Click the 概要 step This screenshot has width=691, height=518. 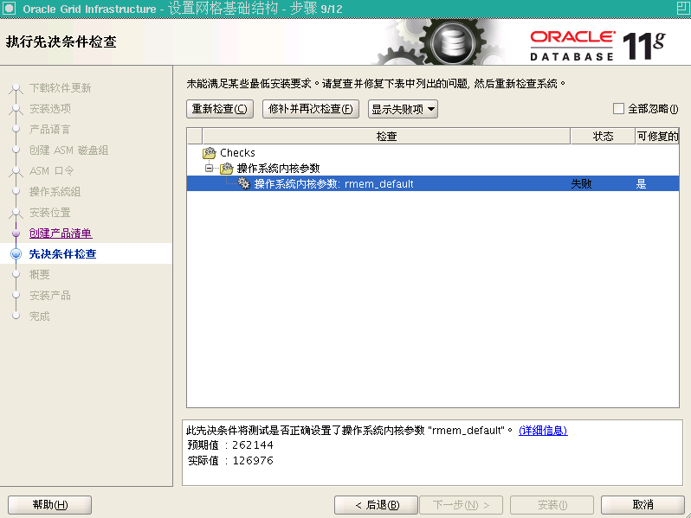click(x=39, y=275)
